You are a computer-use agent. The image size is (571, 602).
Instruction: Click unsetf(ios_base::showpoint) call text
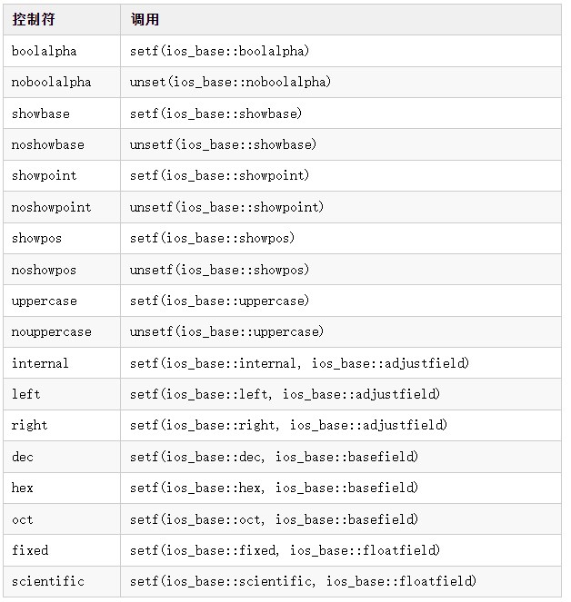pos(226,207)
